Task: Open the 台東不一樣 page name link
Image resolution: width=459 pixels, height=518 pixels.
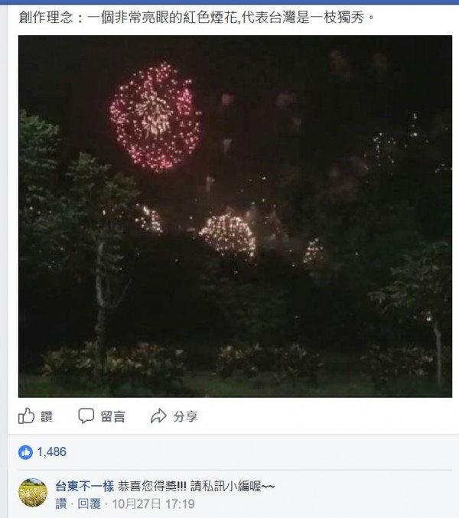Action: pos(85,487)
